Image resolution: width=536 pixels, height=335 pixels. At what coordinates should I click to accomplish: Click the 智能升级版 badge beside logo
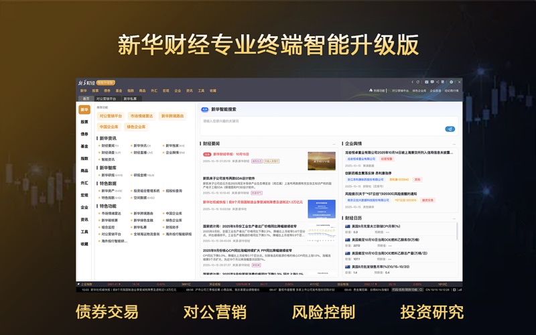tap(106, 82)
